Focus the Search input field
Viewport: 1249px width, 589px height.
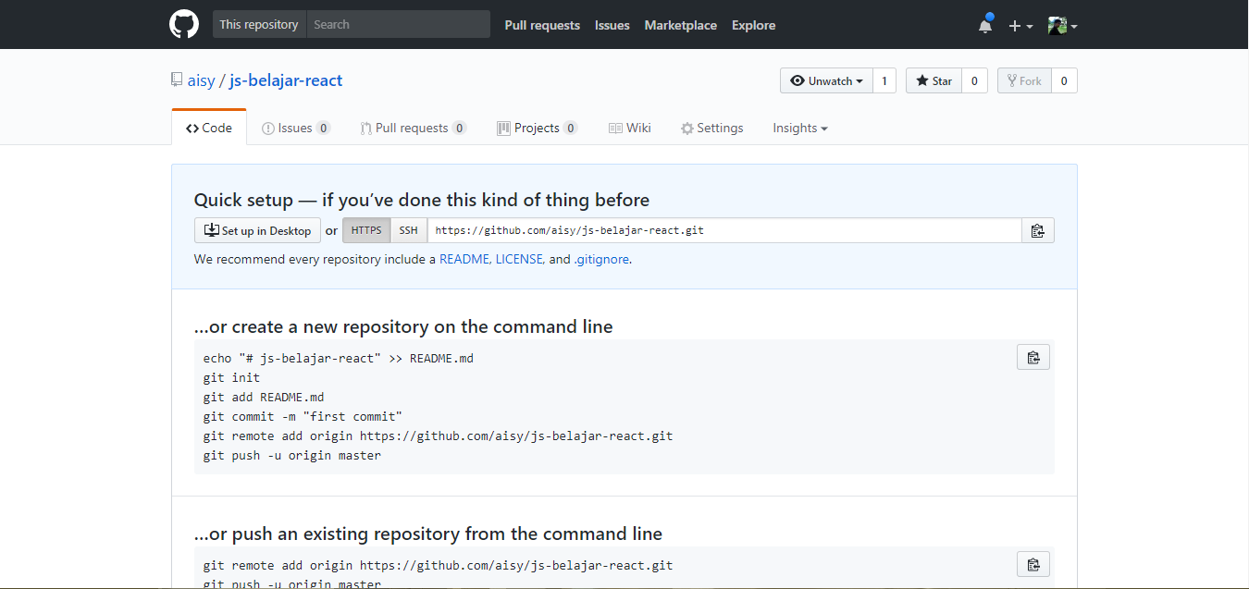pos(398,25)
